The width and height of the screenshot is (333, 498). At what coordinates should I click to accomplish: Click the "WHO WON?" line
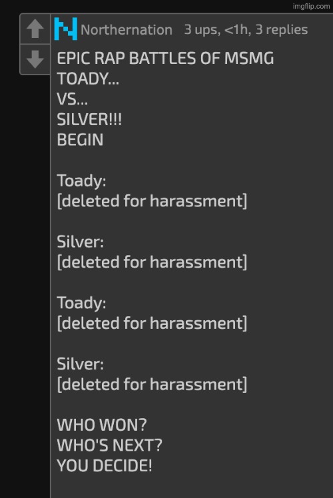(x=102, y=425)
